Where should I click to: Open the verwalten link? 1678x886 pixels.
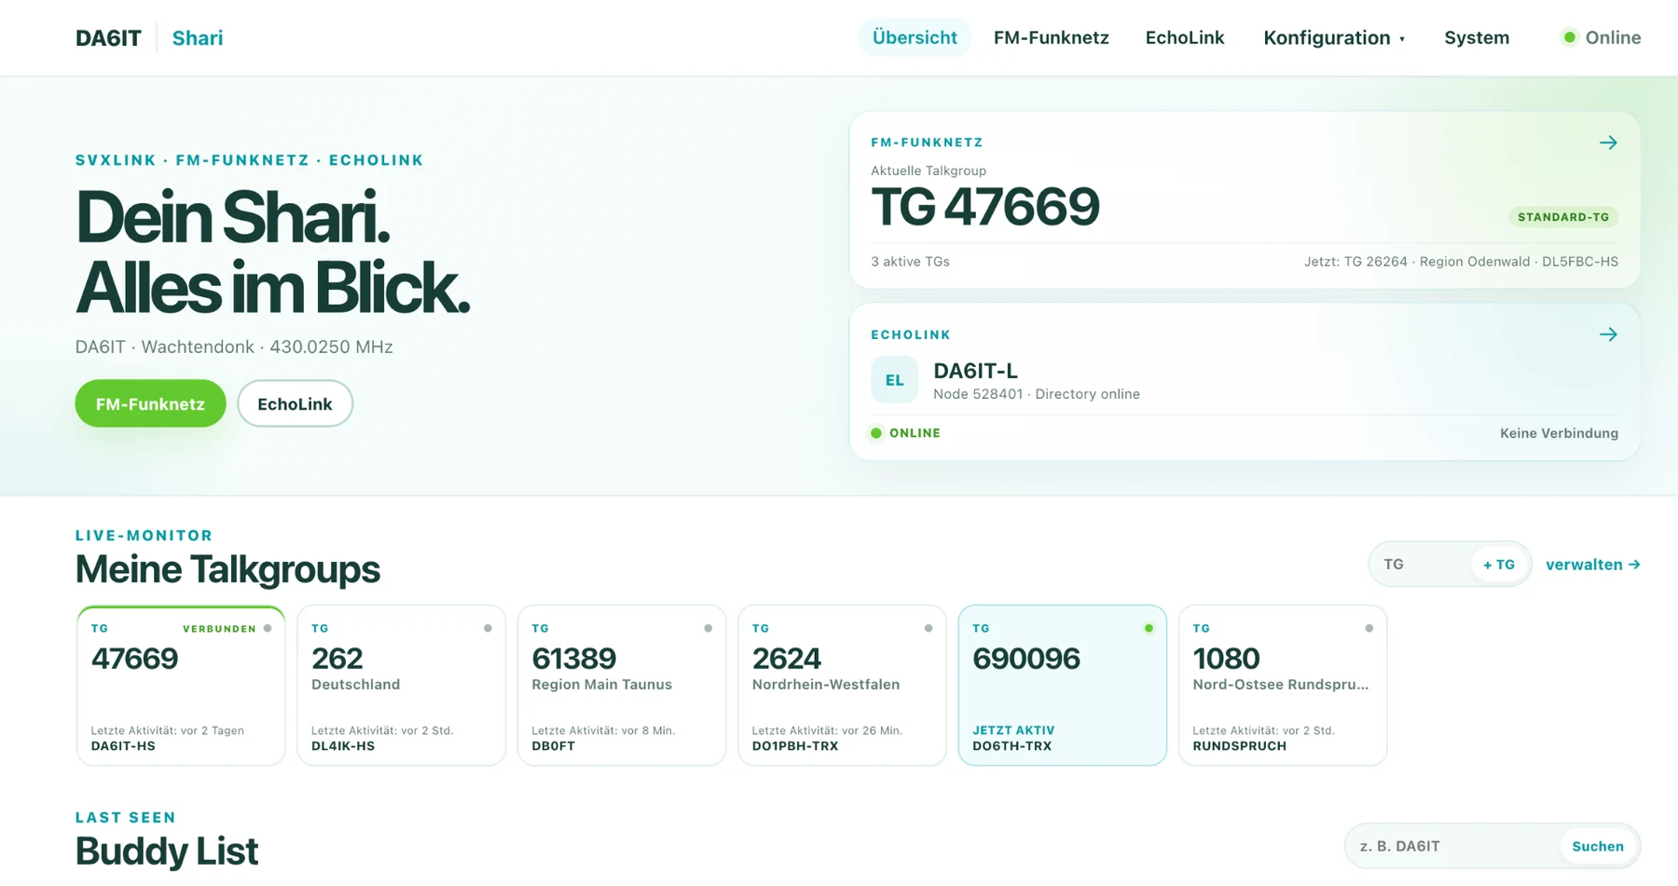point(1593,565)
